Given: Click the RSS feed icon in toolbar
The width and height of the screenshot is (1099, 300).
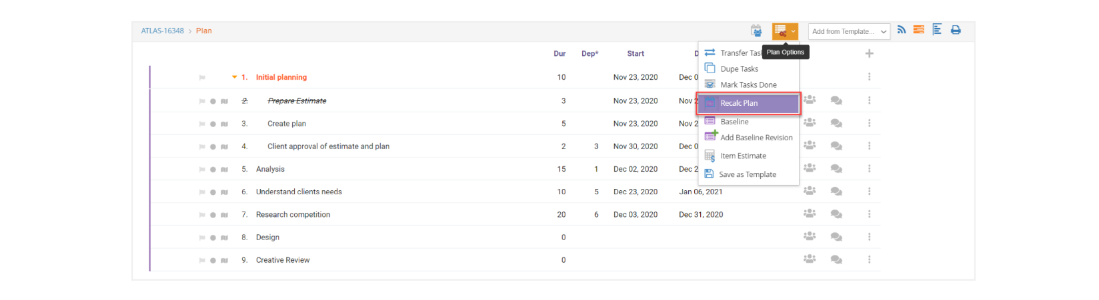Looking at the screenshot, I should [902, 30].
